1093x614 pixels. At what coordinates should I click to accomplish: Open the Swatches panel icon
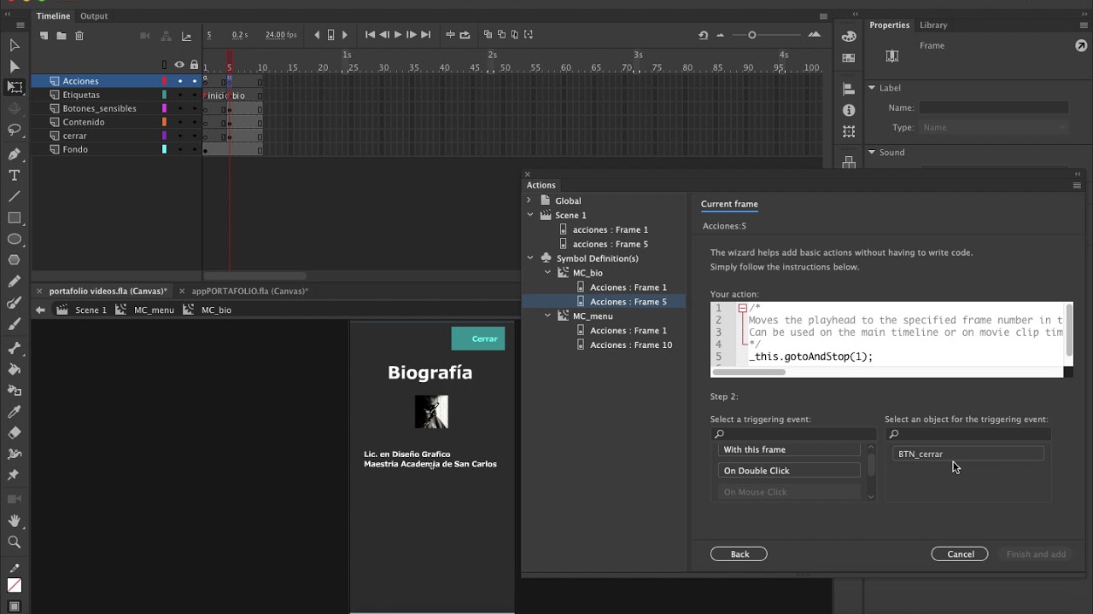point(849,58)
